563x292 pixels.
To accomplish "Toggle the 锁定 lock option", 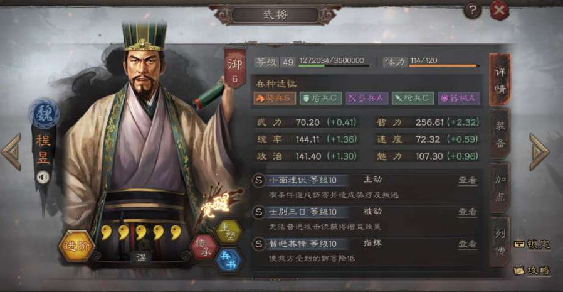I will click(532, 244).
